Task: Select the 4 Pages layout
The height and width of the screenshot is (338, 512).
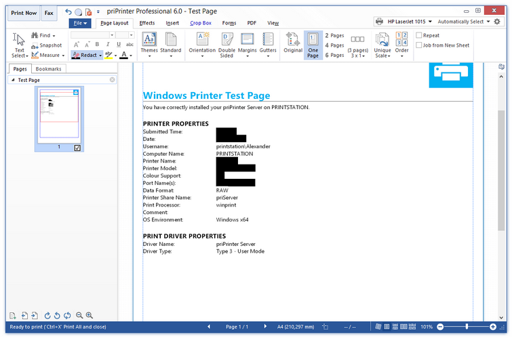Action: [x=334, y=45]
